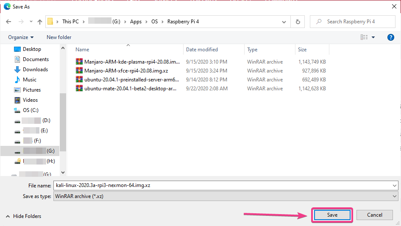Viewport: 401px width, 226px height.
Task: Click Hide Folders toggle
Action: [23, 216]
